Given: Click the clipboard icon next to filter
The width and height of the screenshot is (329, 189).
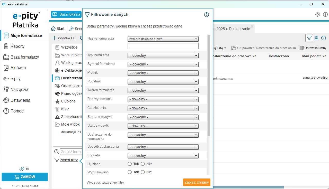Looking at the screenshot, I should [316, 38].
